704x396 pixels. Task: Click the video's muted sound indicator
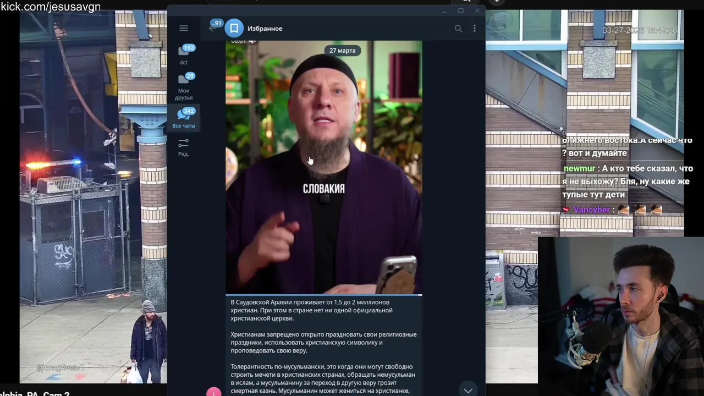[252, 41]
